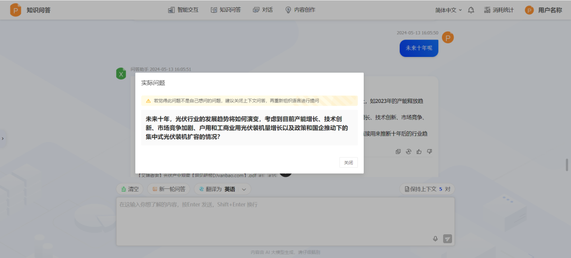The image size is (571, 258).
Task: Open notifications bell icon
Action: click(471, 10)
